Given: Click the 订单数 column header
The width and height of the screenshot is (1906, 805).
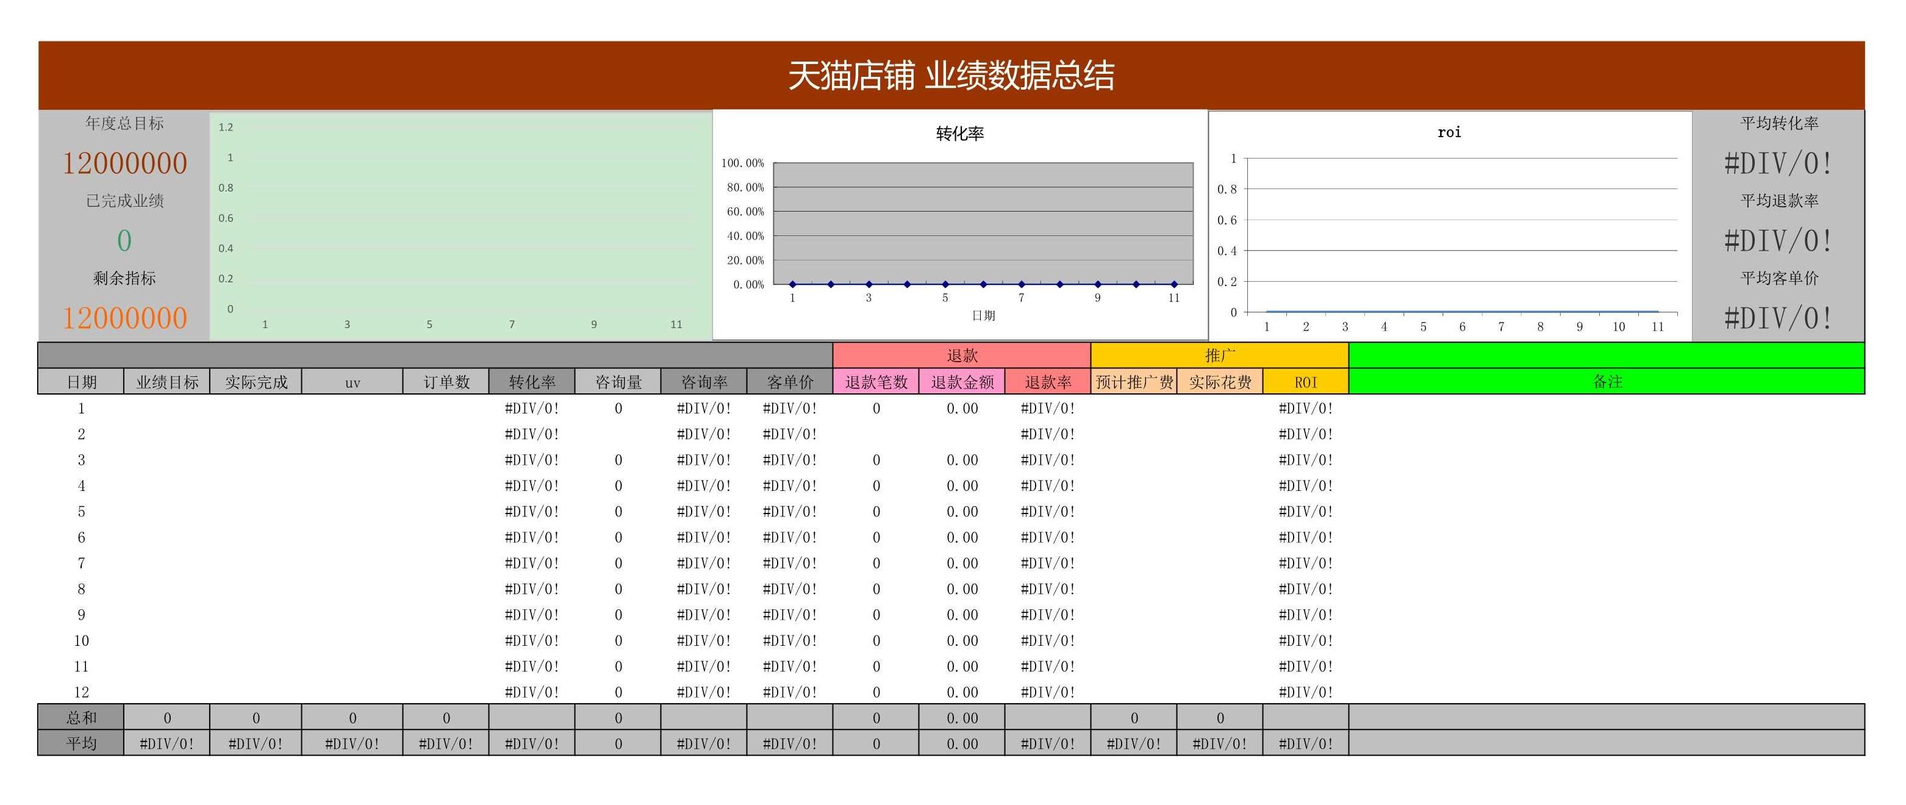Looking at the screenshot, I should (446, 382).
